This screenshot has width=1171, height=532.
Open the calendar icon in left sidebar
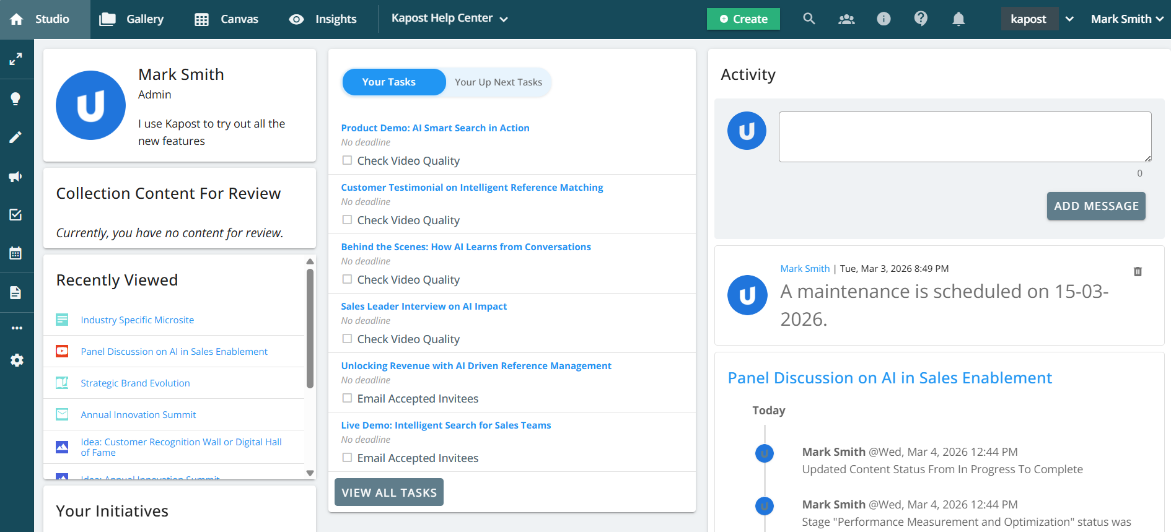pyautogui.click(x=16, y=253)
